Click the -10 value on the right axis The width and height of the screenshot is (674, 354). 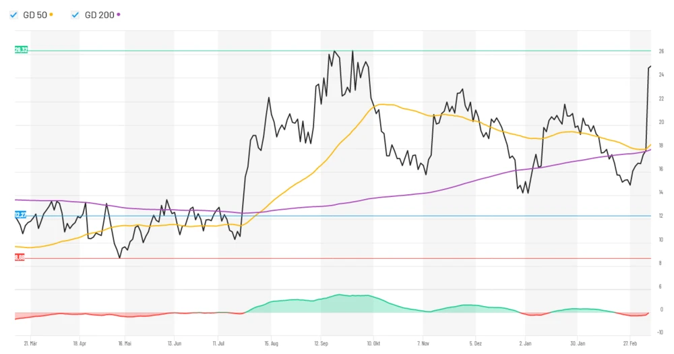(660, 332)
